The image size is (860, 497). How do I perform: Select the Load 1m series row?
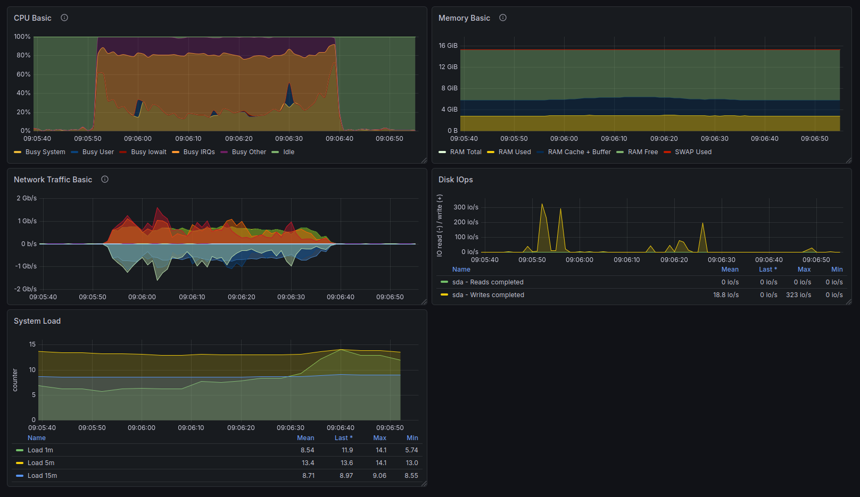pyautogui.click(x=217, y=450)
